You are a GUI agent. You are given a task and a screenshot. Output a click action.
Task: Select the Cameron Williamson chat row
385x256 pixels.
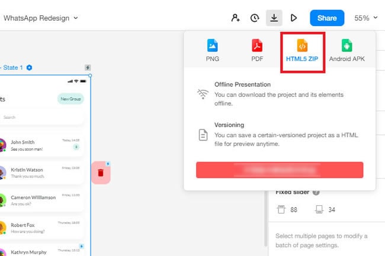click(x=41, y=200)
